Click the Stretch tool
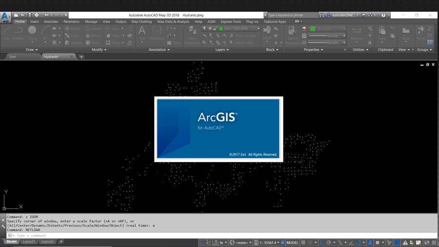Image resolution: width=439 pixels, height=247 pixels. (x=73, y=42)
